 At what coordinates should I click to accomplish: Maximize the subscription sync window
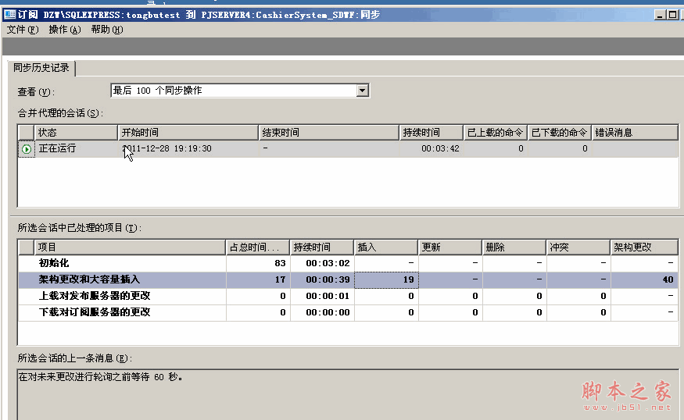point(672,15)
